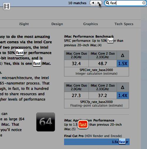Open the Tech Specs tab
Image resolution: width=147 pixels, height=149 pixels.
pos(124,24)
